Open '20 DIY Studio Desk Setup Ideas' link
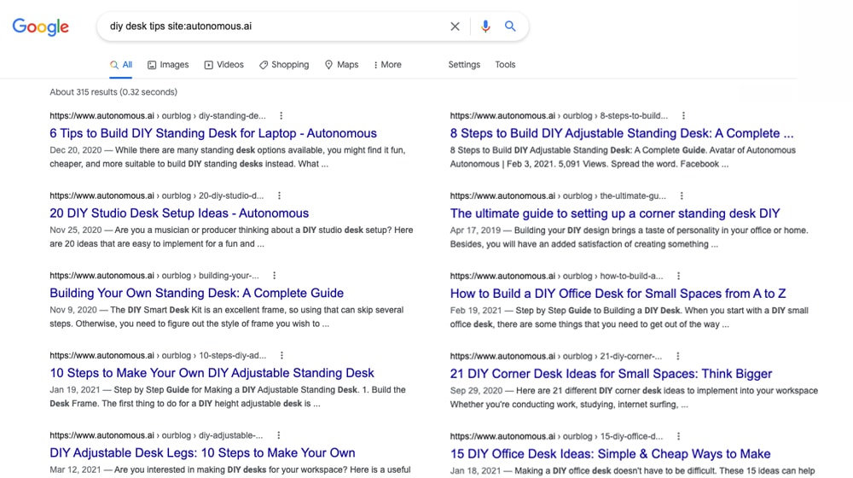 [x=179, y=213]
